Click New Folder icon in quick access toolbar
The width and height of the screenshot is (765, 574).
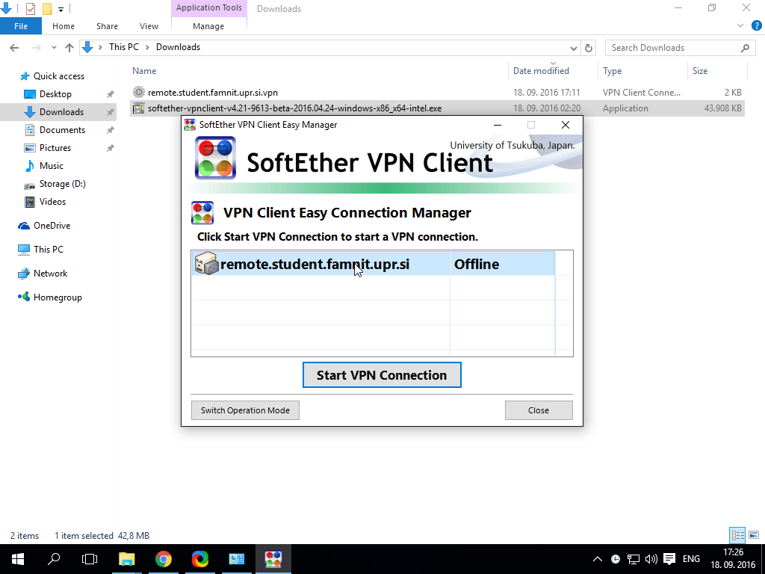pos(47,8)
